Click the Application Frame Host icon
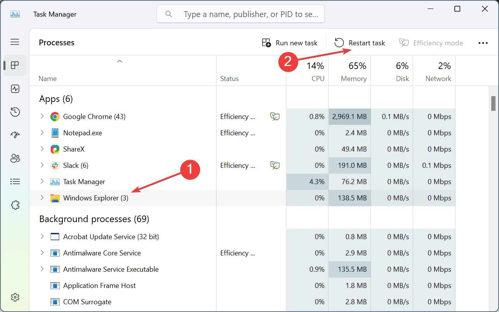The image size is (499, 312). tap(55, 286)
